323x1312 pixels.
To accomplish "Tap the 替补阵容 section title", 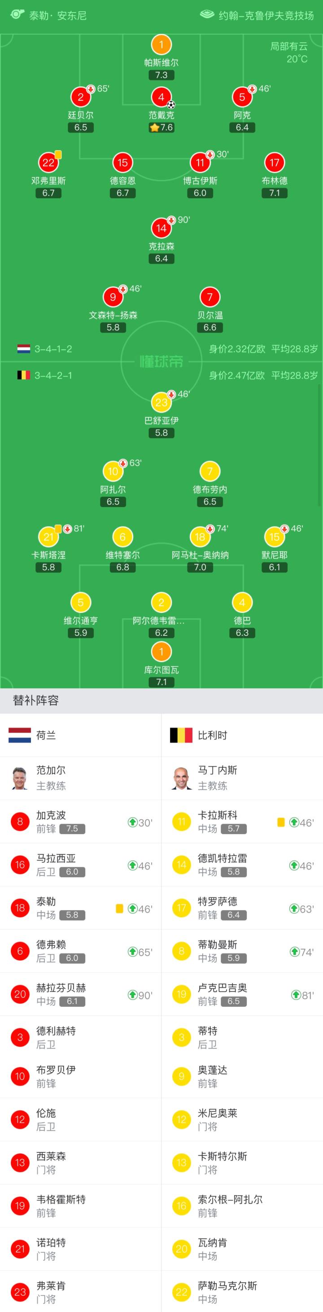I will 35,701.
